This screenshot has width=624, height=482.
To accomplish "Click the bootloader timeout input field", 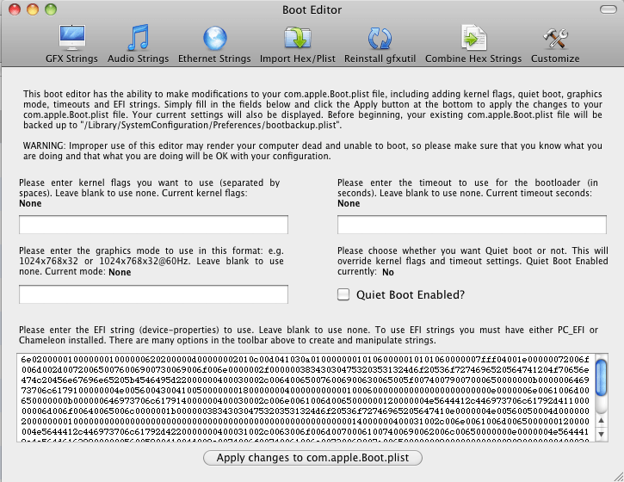I will pos(472,225).
